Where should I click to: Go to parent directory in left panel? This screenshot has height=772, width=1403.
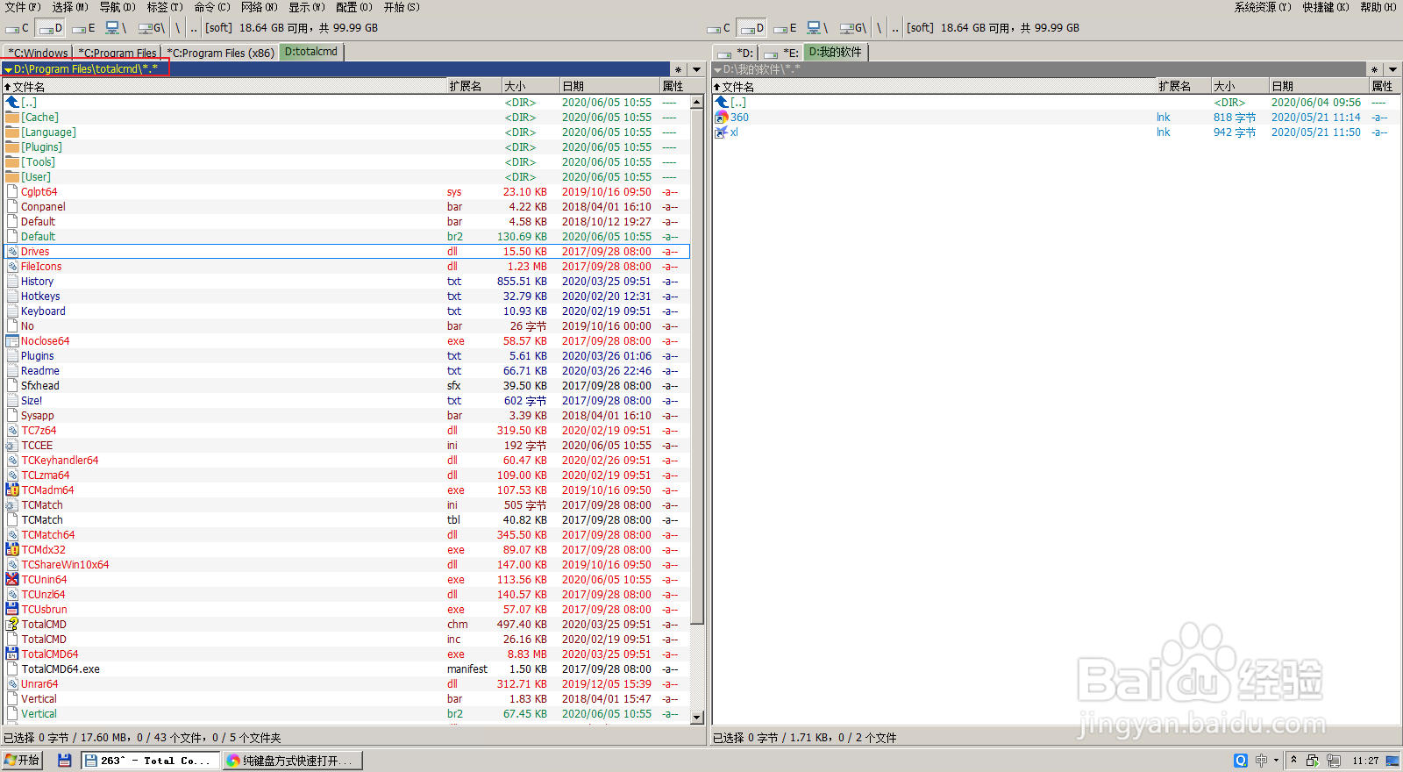coord(194,28)
